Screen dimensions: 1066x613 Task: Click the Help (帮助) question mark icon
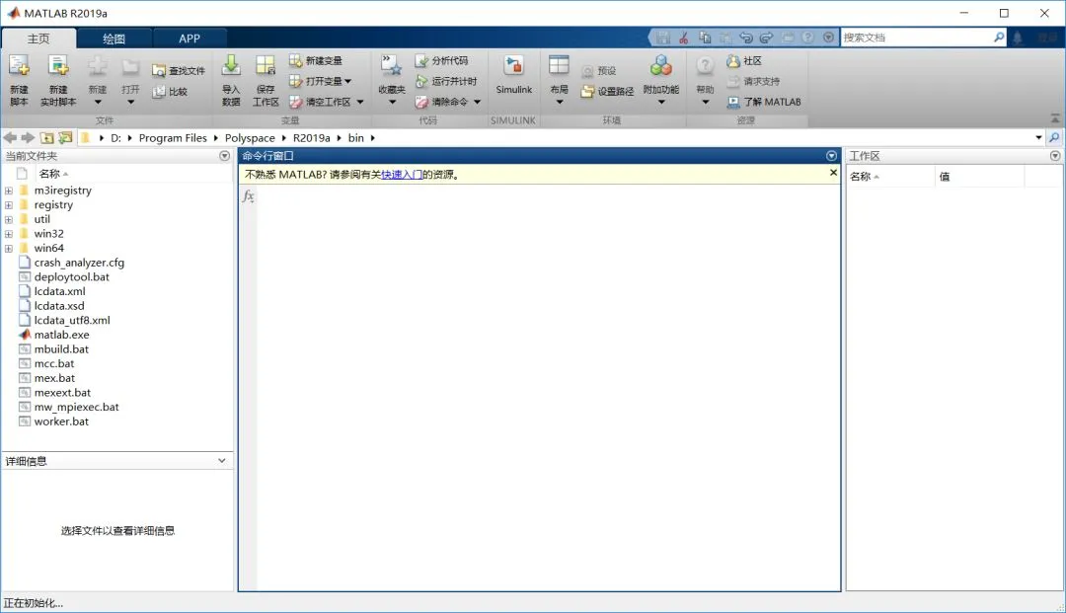705,66
